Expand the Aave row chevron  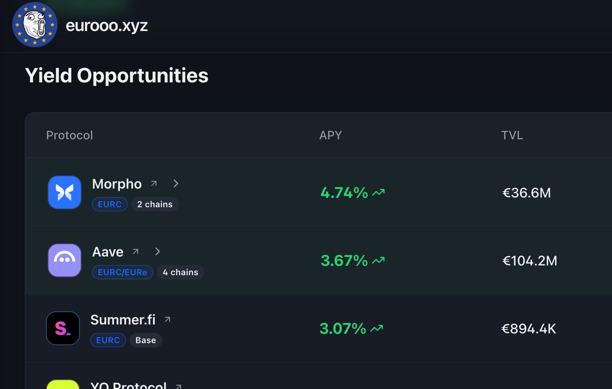point(158,251)
